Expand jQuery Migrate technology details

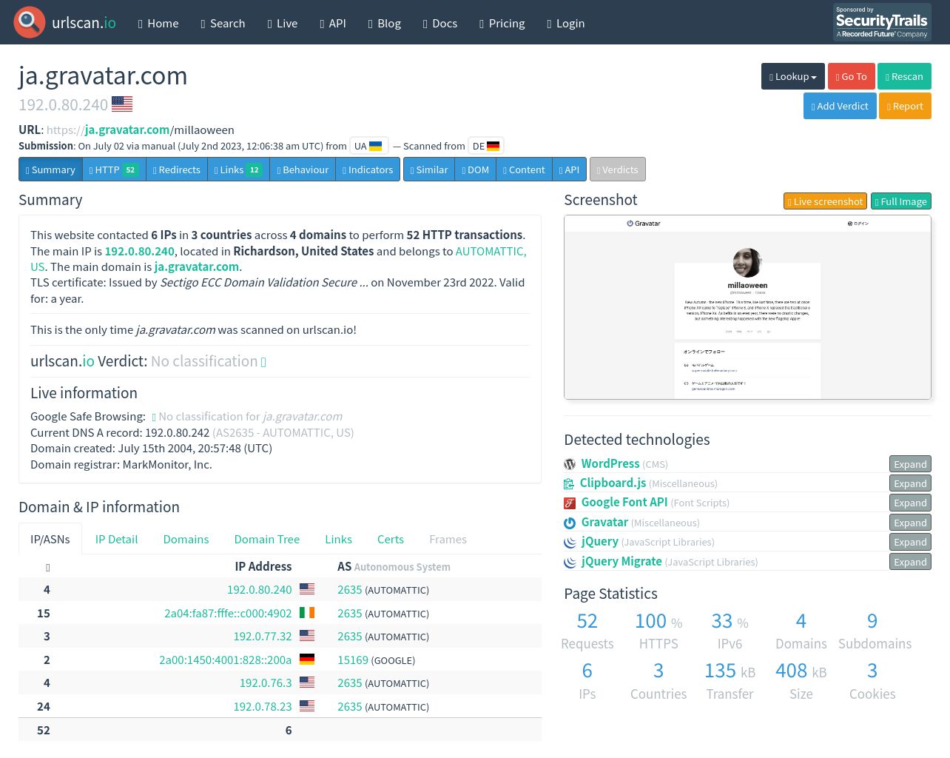[910, 562]
